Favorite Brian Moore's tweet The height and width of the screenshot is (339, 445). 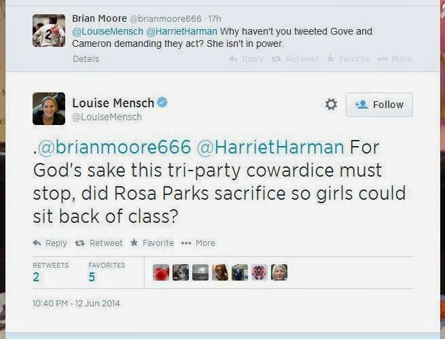(348, 59)
